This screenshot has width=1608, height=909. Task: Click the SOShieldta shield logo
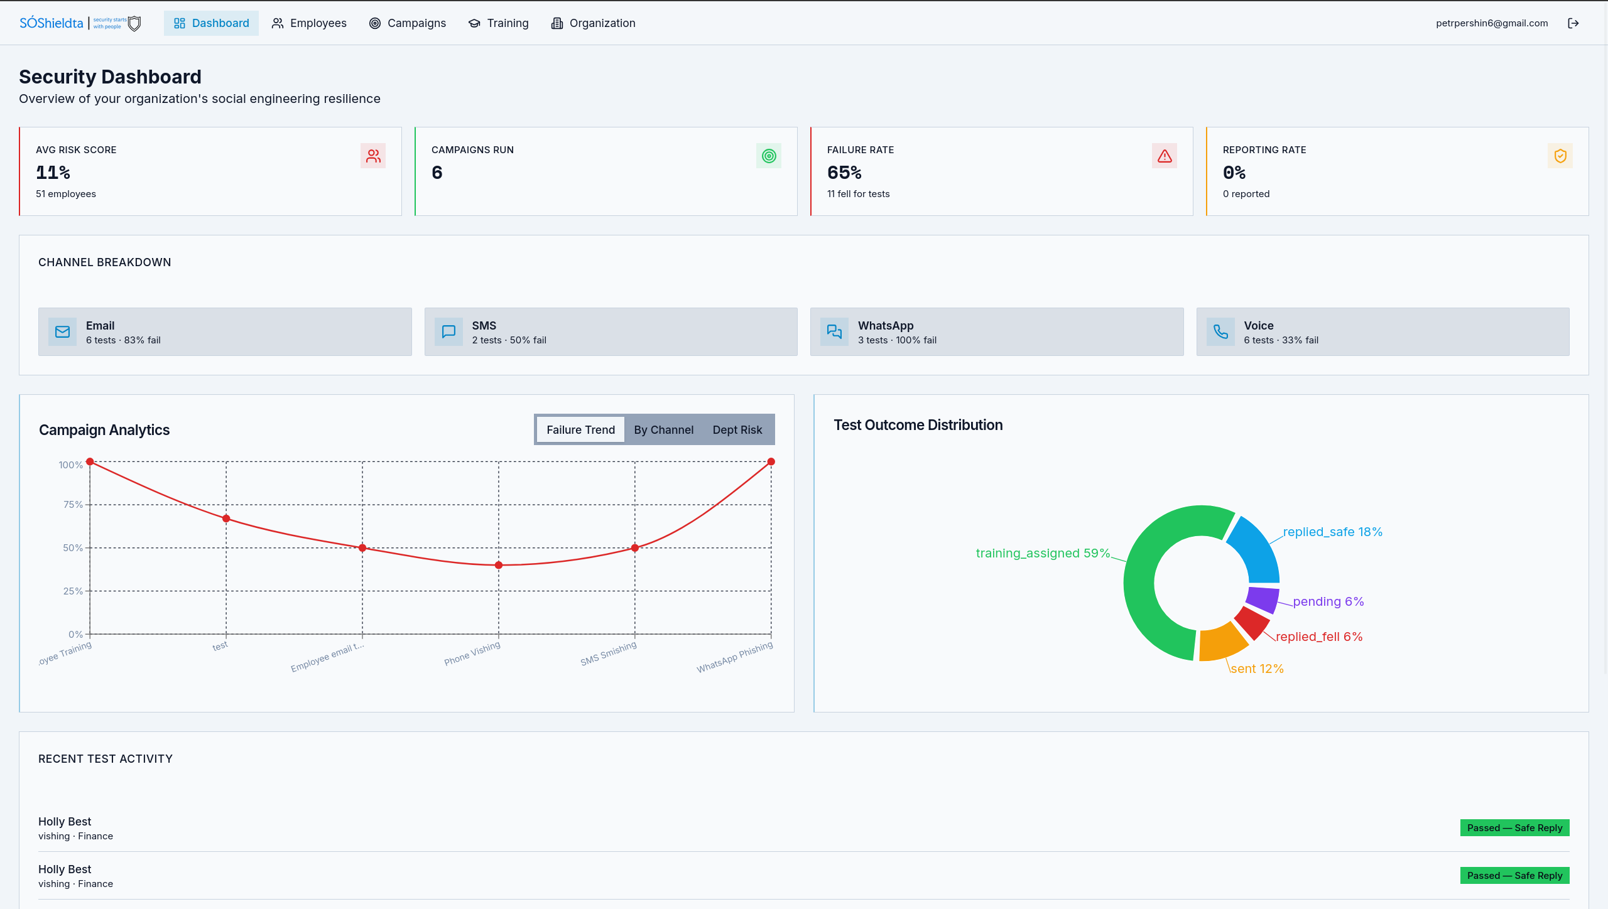coord(134,23)
